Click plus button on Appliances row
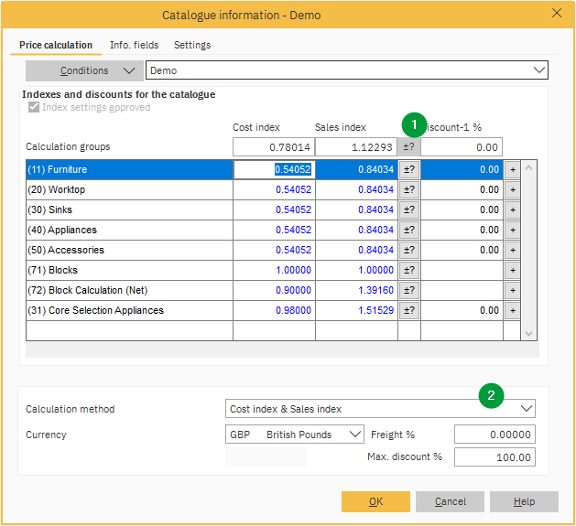The height and width of the screenshot is (526, 576). [x=512, y=230]
